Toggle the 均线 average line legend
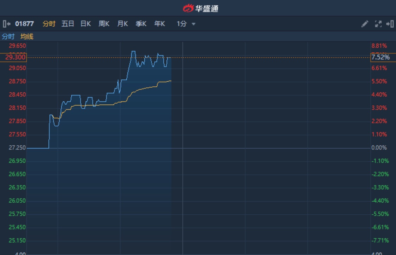This screenshot has height=255, width=396. click(27, 36)
